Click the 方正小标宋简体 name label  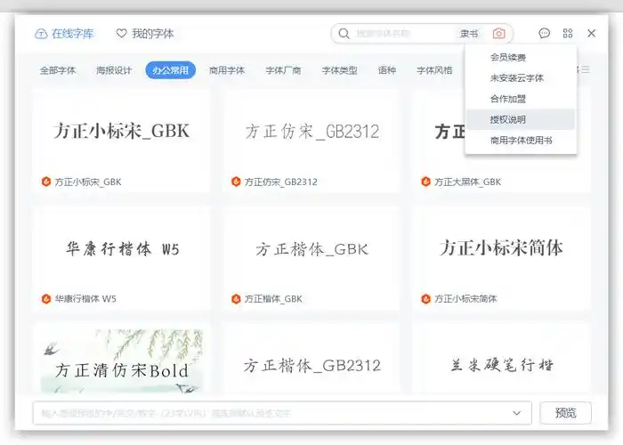[x=465, y=299]
